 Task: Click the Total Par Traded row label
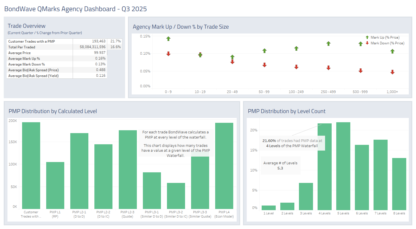pos(22,47)
